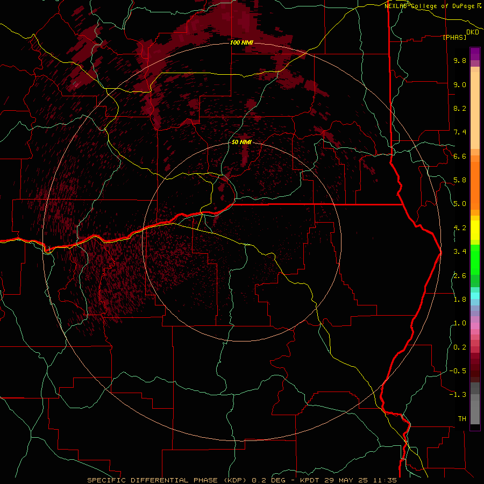Click the 0.2 scale value

pyautogui.click(x=460, y=347)
